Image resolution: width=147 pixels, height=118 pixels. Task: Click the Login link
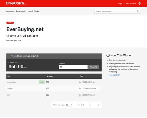click(x=120, y=4)
